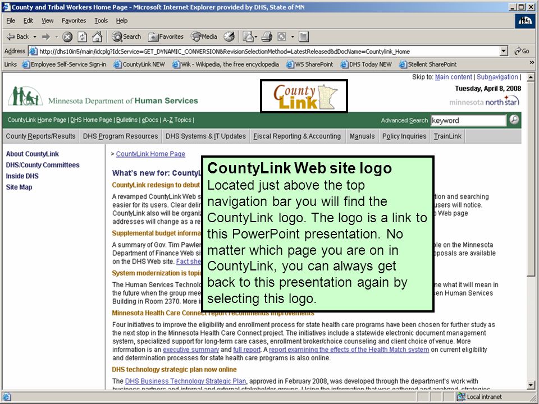Click the Local intranet zone status icon
The height and width of the screenshot is (404, 539).
460,397
